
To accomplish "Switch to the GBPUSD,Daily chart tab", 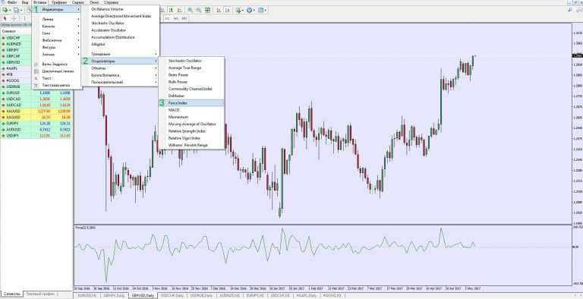I will 143,295.
